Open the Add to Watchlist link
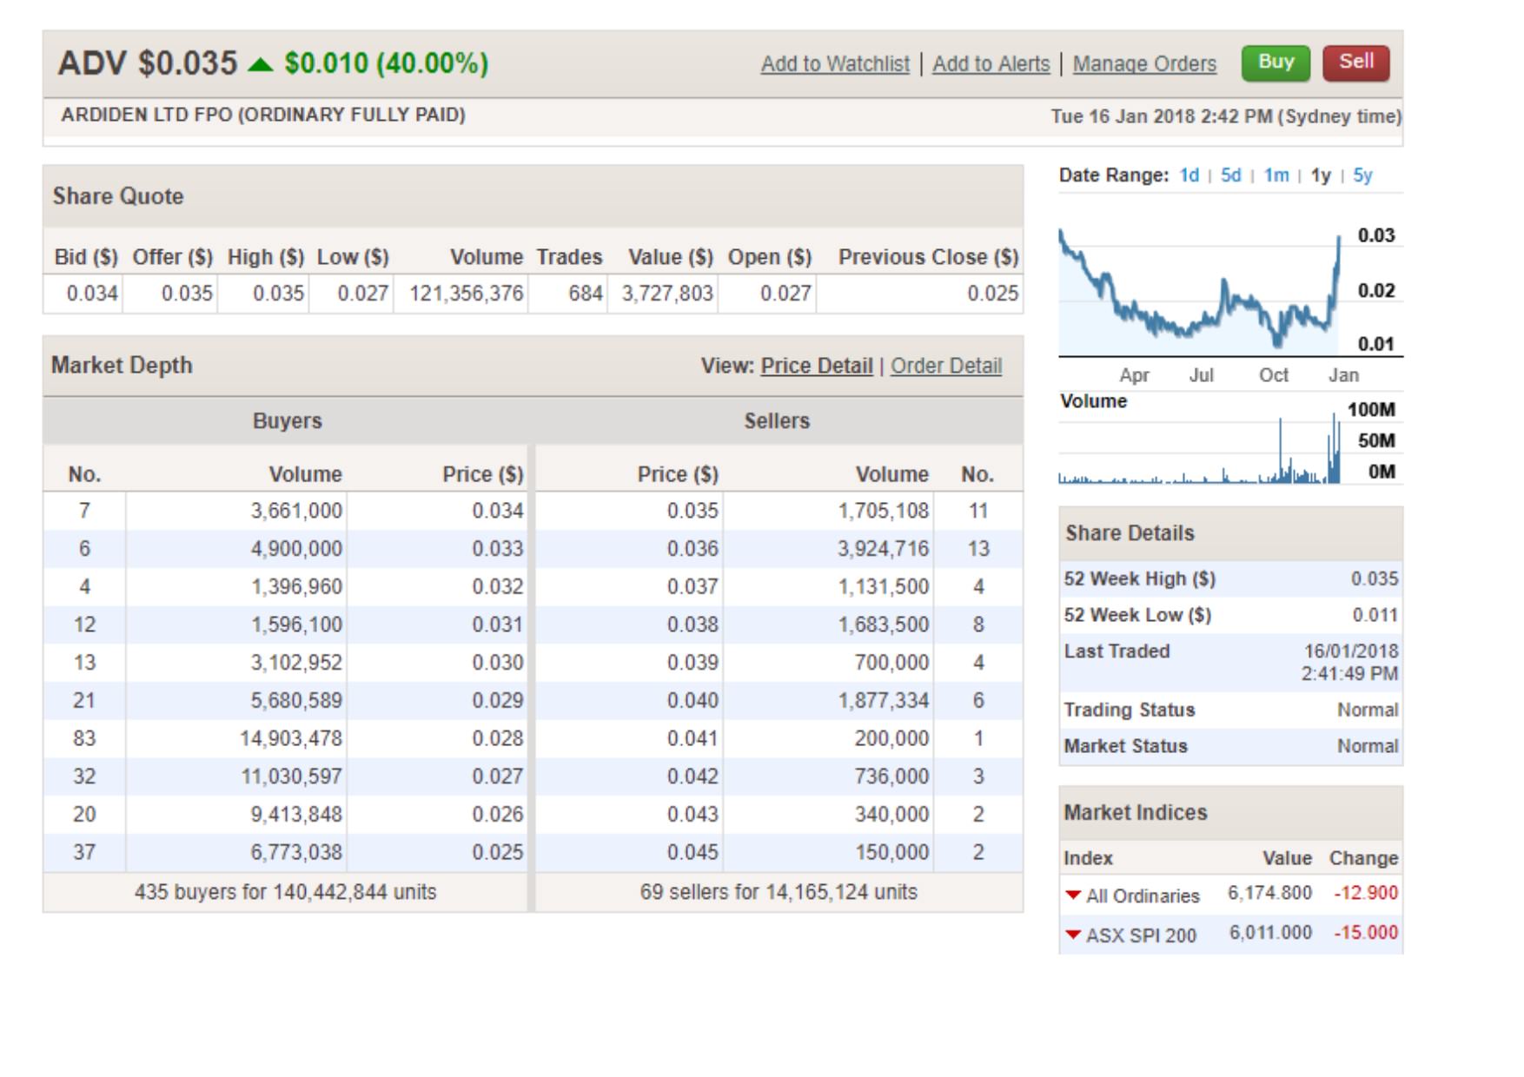Image resolution: width=1524 pixels, height=1077 pixels. 835,64
